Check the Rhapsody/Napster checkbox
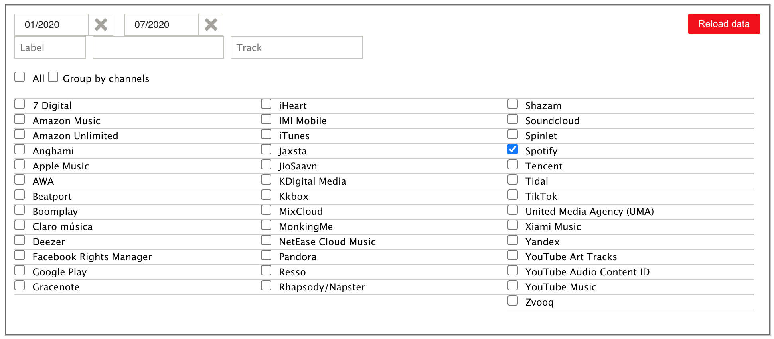The image size is (774, 339). (x=266, y=285)
